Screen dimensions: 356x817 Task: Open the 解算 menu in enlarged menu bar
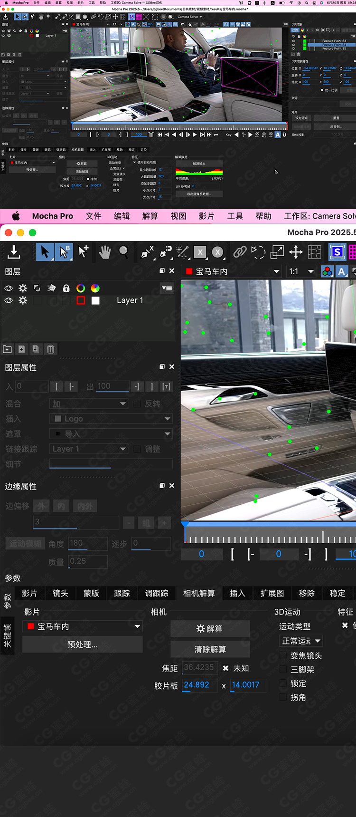(x=150, y=216)
